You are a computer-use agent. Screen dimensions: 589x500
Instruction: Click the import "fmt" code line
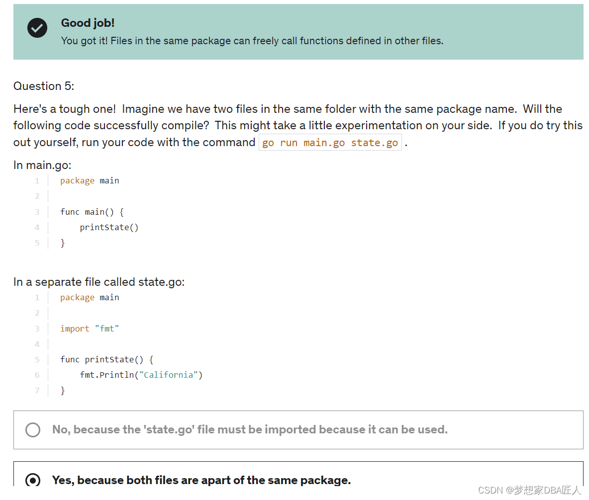[90, 329]
